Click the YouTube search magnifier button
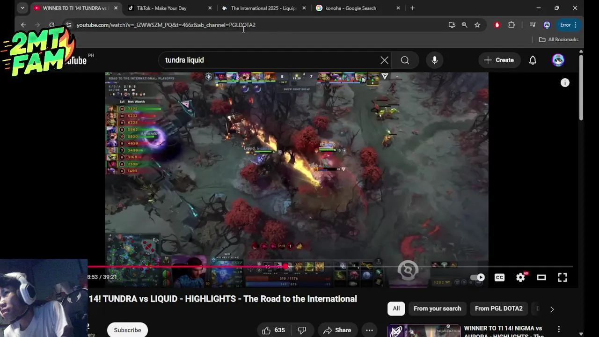This screenshot has height=337, width=599. point(405,60)
